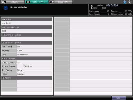Select the Приложение header
Screen dimensions: 133x100
click(27, 78)
